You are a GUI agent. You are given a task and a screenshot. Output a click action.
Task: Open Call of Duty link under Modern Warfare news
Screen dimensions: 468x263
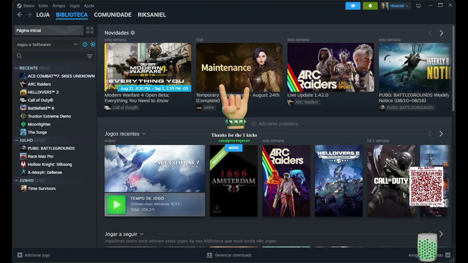(x=121, y=108)
